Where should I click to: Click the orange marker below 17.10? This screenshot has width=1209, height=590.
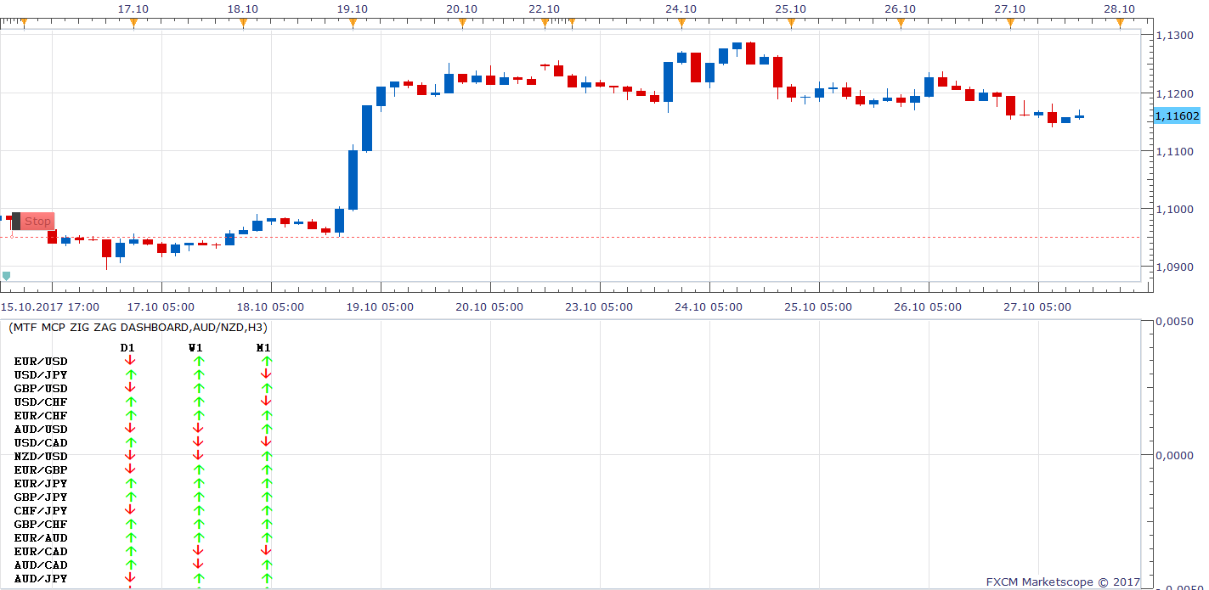(x=133, y=23)
